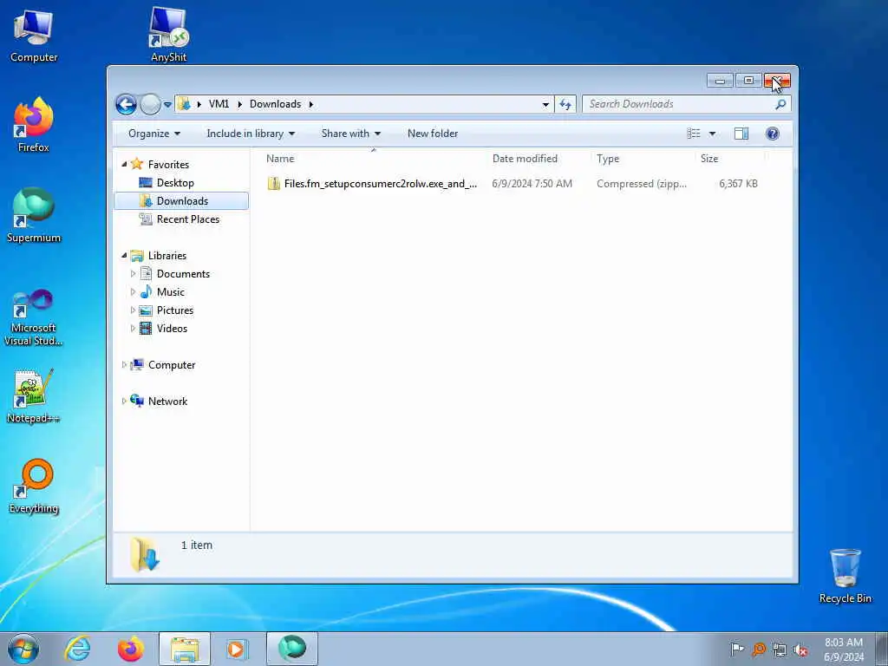Open recent pages dropdown beside navigation arrows
888x666 pixels.
point(167,105)
